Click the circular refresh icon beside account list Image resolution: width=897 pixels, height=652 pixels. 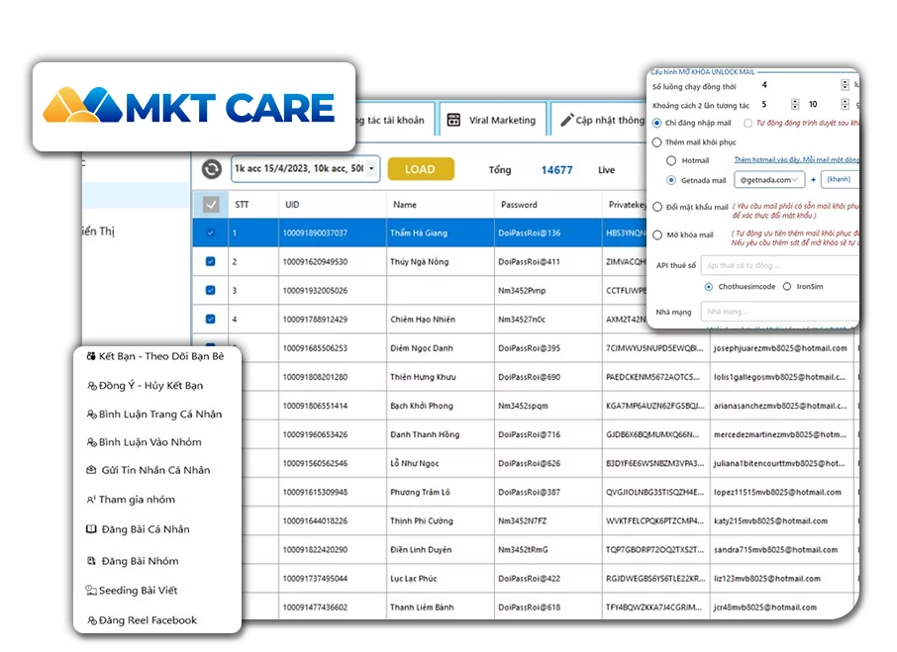tap(212, 169)
